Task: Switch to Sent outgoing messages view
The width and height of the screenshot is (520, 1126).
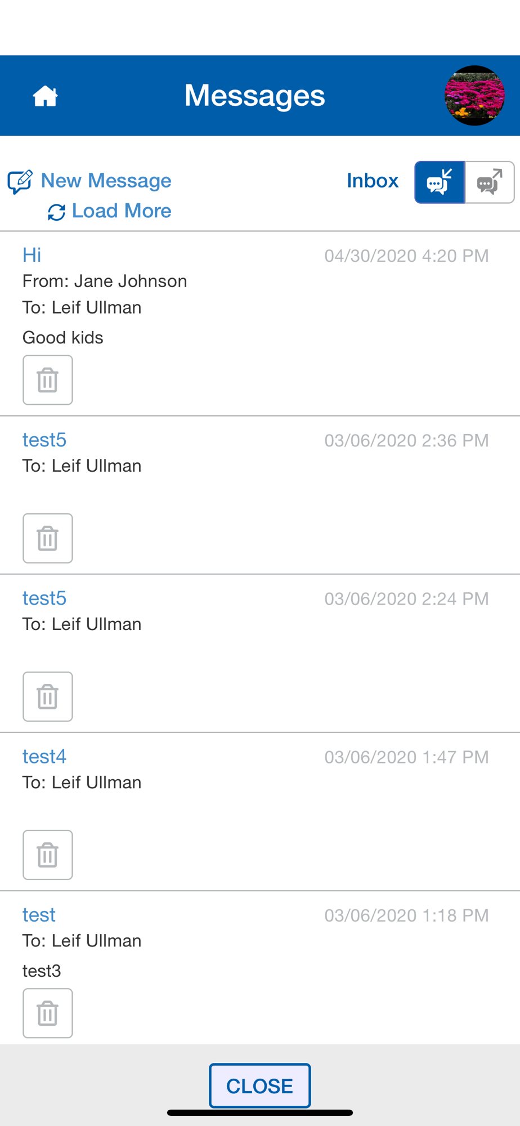Action: [490, 182]
